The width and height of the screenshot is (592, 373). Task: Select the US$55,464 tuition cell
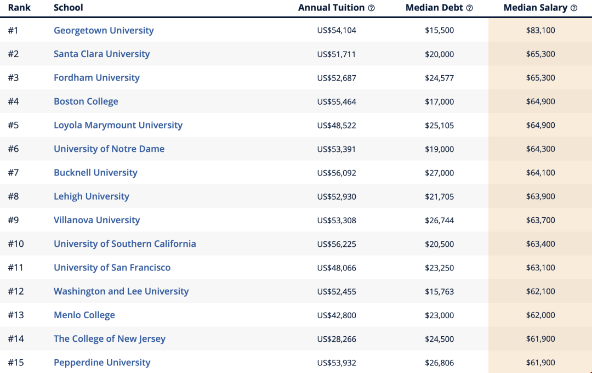337,101
